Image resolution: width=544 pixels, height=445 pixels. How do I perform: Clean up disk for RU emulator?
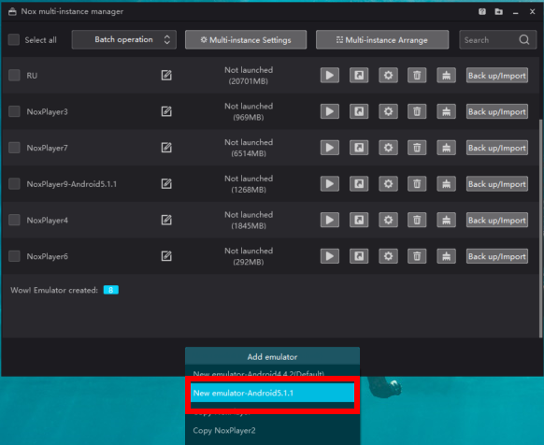[446, 76]
